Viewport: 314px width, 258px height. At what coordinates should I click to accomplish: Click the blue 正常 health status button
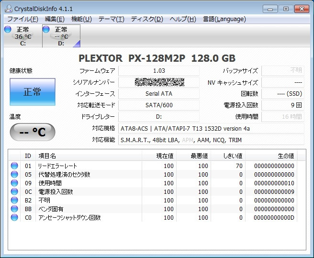tap(33, 92)
